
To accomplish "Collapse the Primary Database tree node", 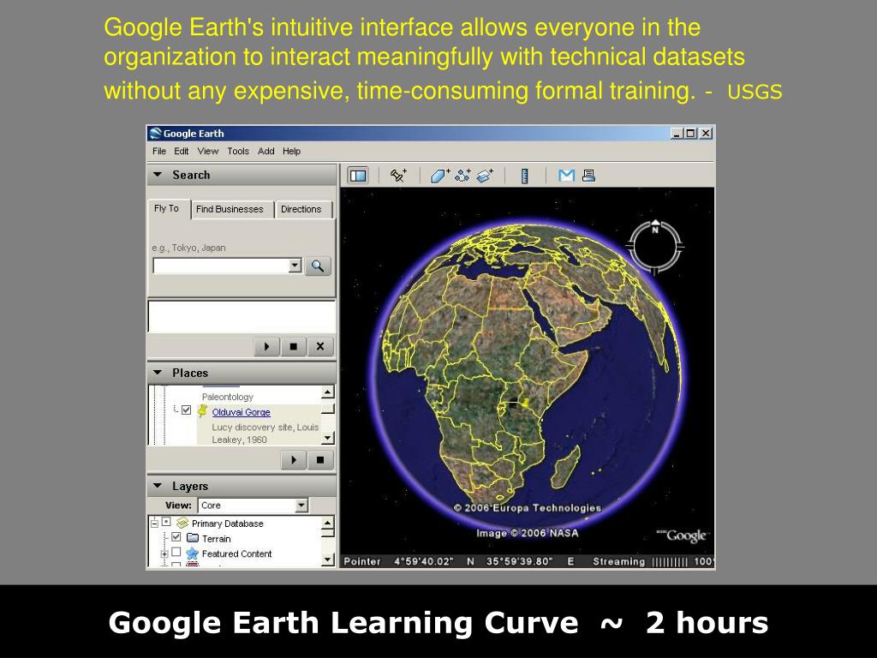I will (154, 523).
